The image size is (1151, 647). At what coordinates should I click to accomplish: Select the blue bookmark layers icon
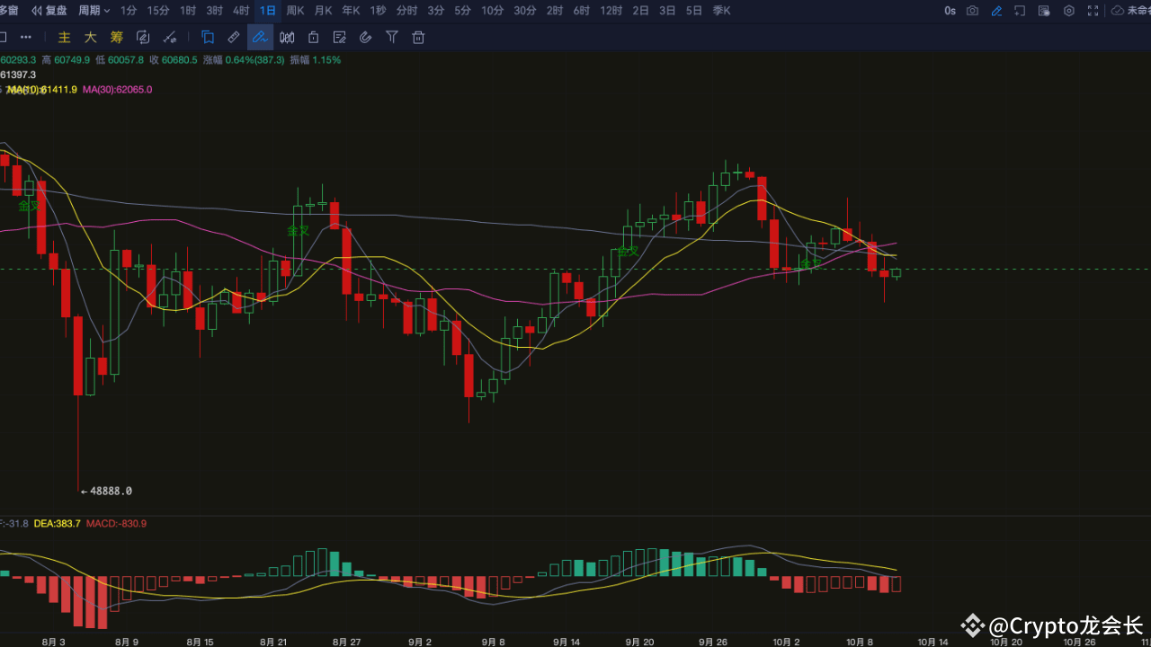pyautogui.click(x=208, y=37)
